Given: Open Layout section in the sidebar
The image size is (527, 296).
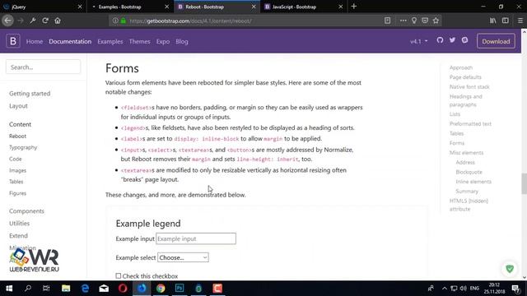Looking at the screenshot, I should click(18, 106).
